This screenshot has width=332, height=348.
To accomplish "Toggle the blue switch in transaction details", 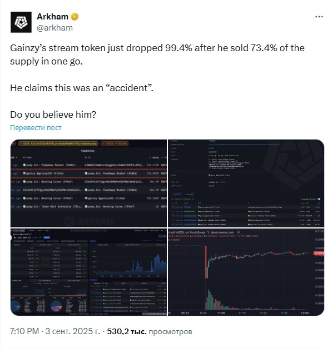I will (x=319, y=200).
